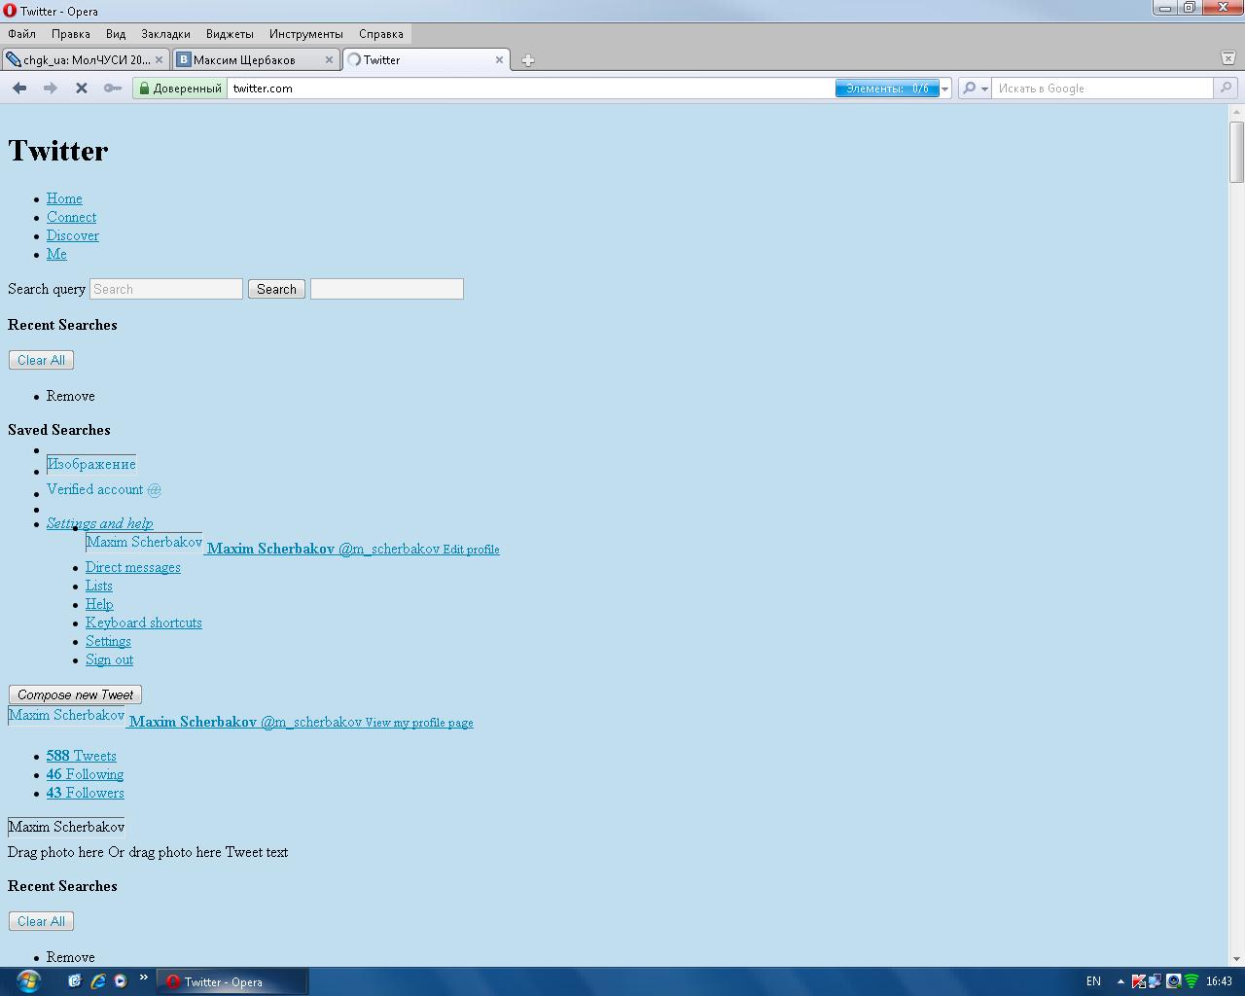1245x996 pixels.
Task: Open the Справка menu
Action: tap(381, 34)
